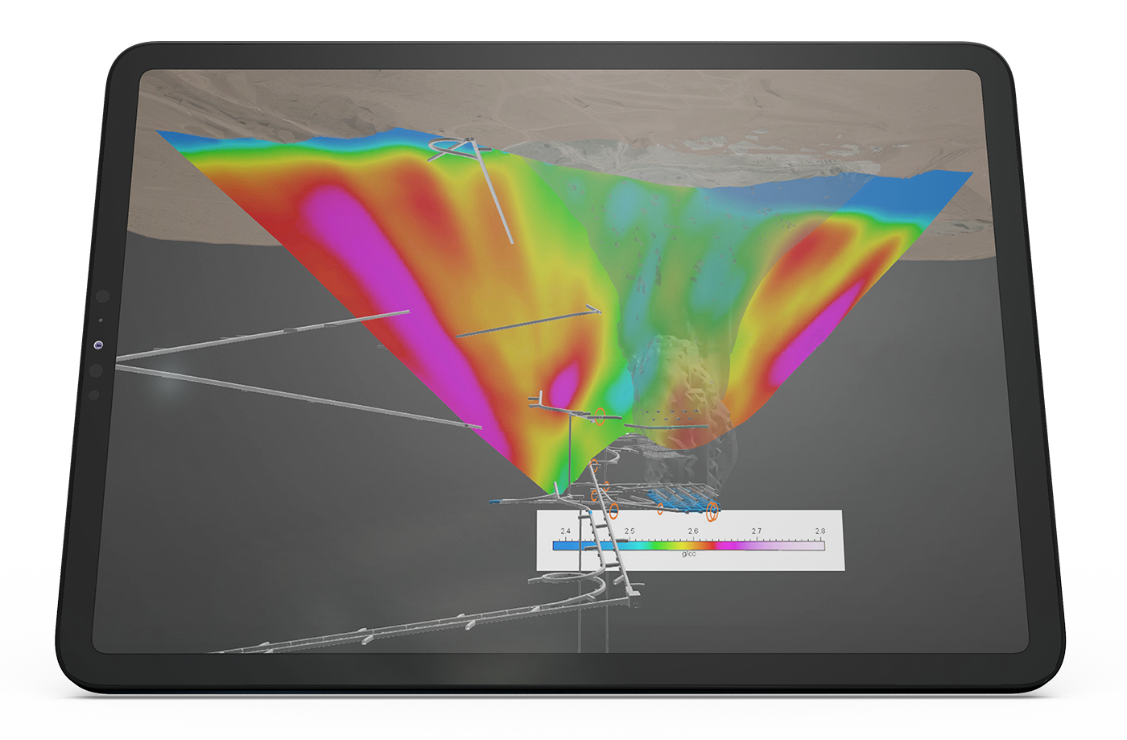Select the 2.5 tick label on legend

(629, 531)
